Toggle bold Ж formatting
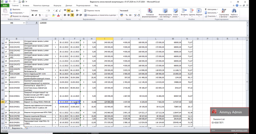Viewport: 256px width, 134px height. tap(32, 15)
